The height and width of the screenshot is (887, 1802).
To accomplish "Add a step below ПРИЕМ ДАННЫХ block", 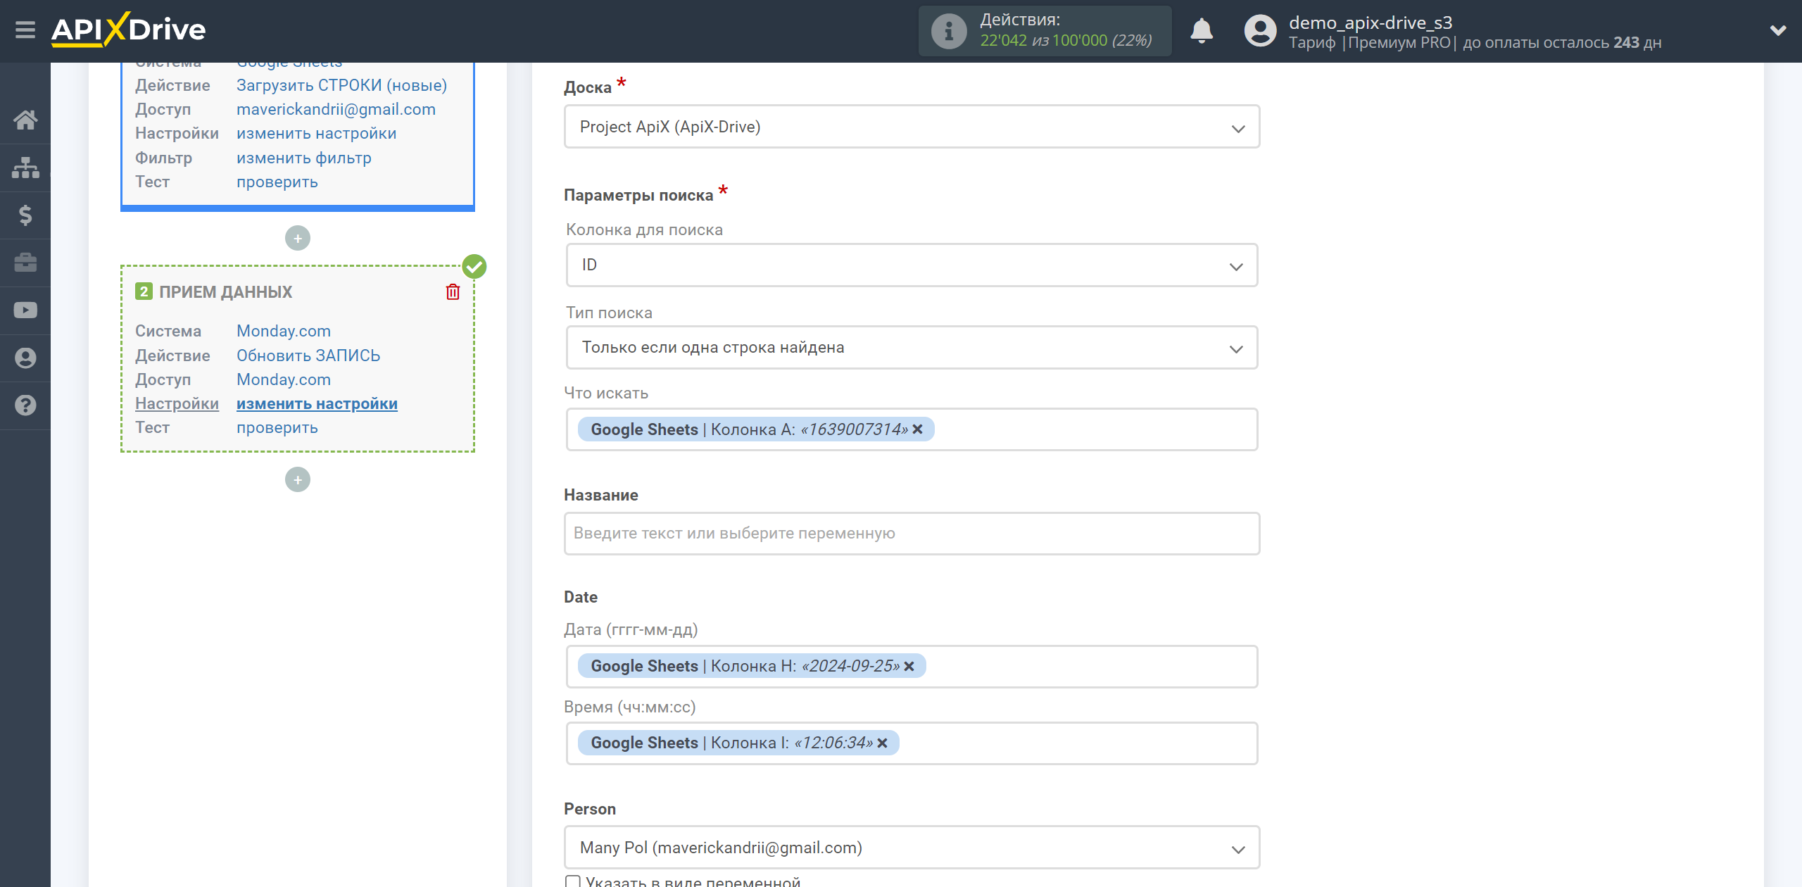I will coord(298,479).
